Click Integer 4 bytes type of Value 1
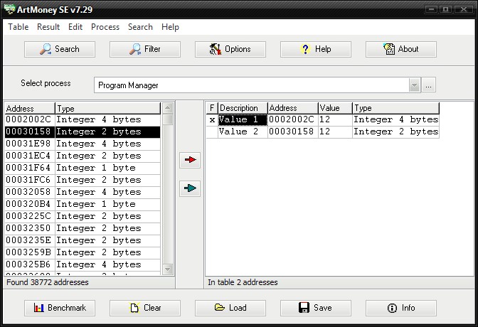Image resolution: width=478 pixels, height=327 pixels. click(x=395, y=119)
